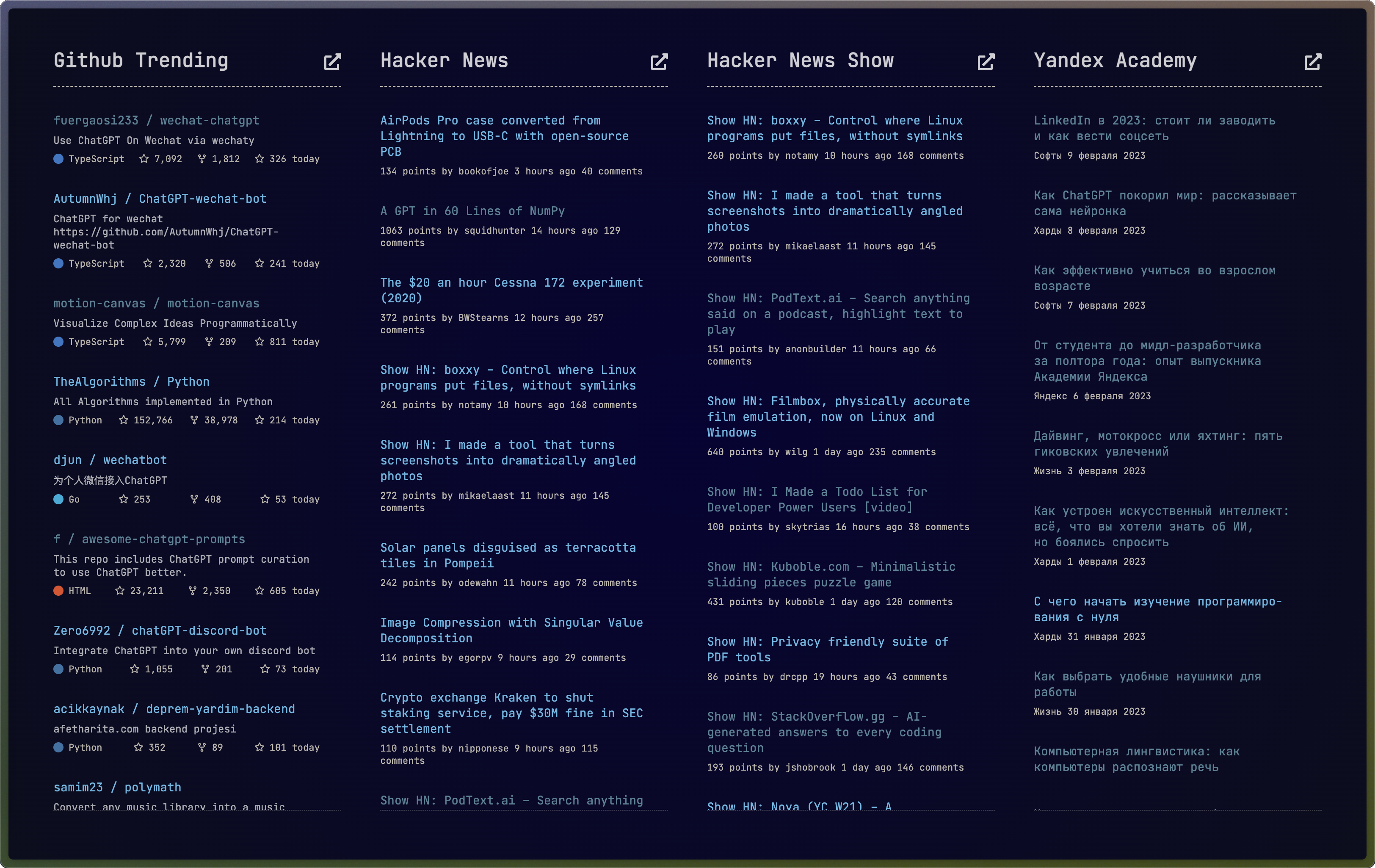1375x868 pixels.
Task: Open Github Trending external link icon
Action: (x=332, y=62)
